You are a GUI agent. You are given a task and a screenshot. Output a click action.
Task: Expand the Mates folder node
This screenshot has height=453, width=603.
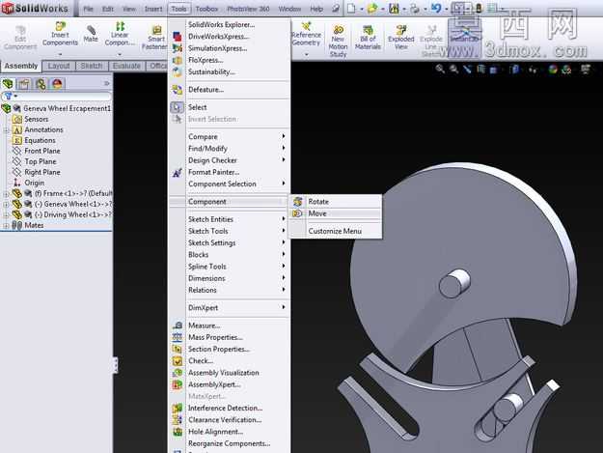click(x=6, y=226)
